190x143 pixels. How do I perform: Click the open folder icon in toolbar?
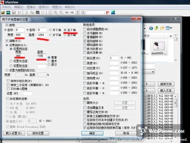tap(3, 13)
